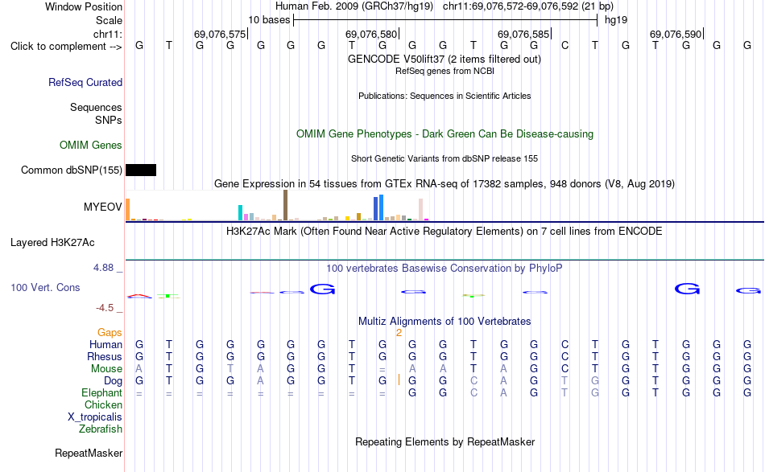765x472 pixels.
Task: Click the black Common dbSNP variant block
Action: [141, 170]
